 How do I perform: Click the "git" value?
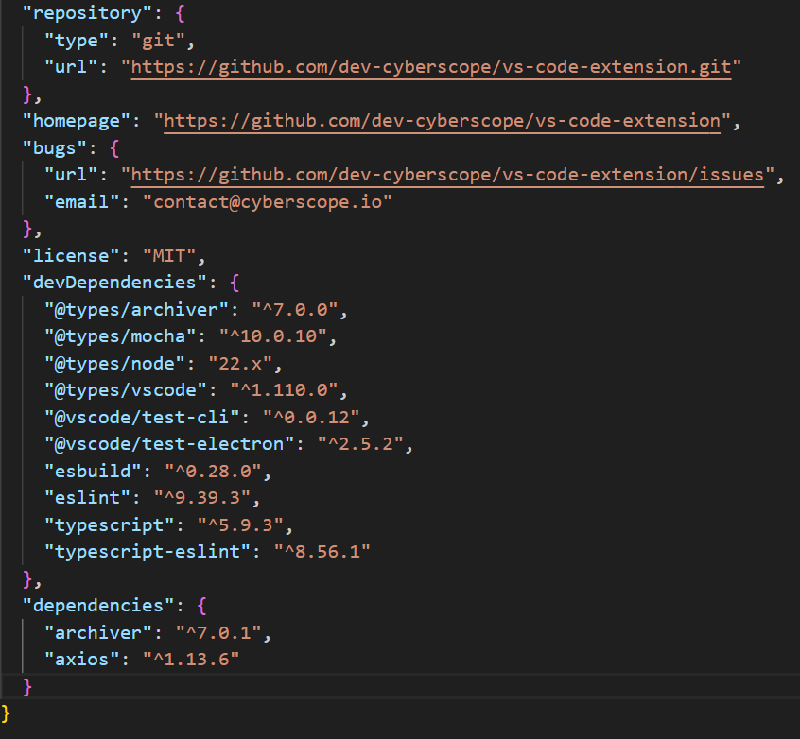pos(158,41)
